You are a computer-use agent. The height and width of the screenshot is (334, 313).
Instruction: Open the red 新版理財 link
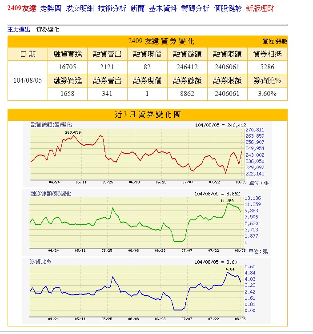[260, 8]
